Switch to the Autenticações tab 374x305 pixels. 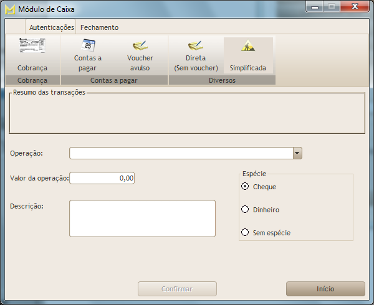click(x=51, y=27)
